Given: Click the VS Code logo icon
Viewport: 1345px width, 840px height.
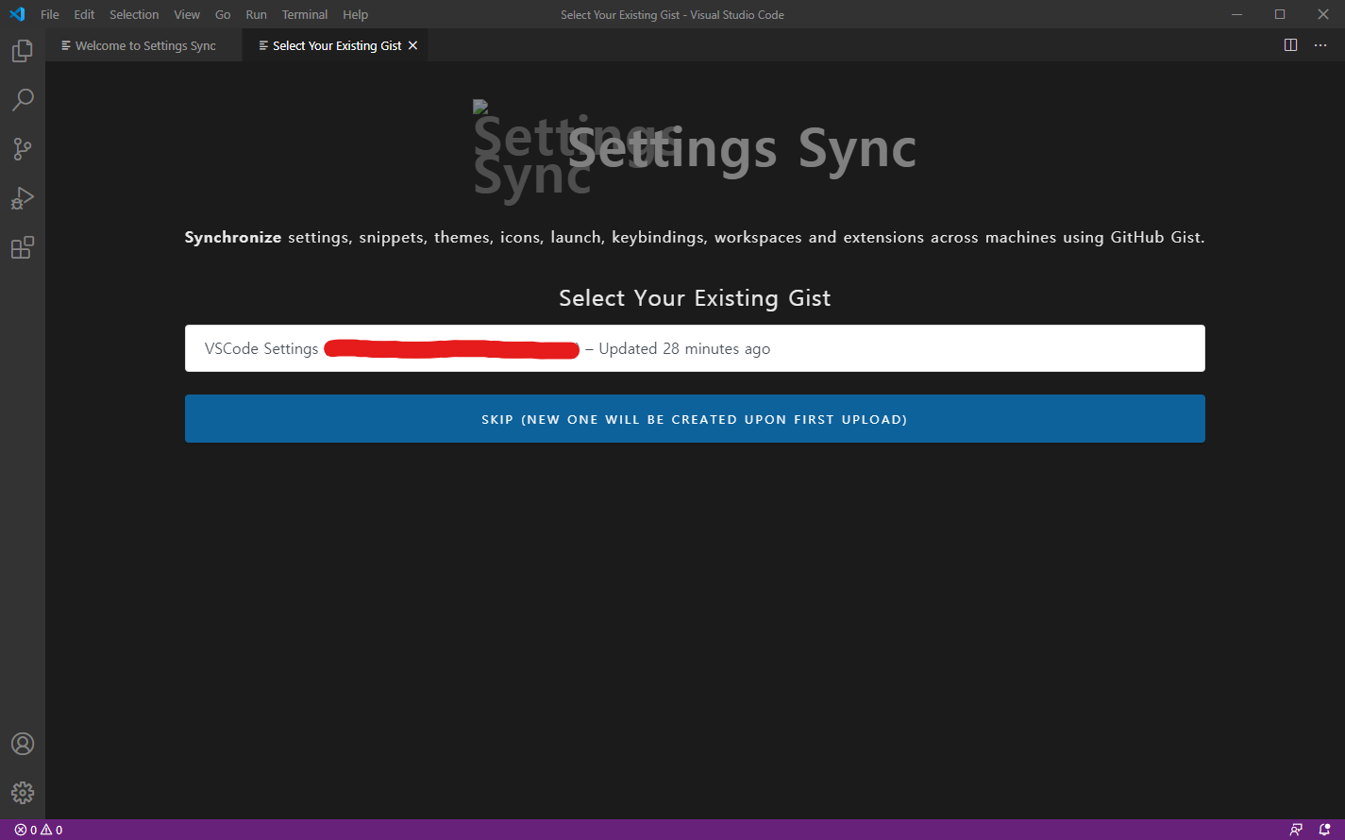Looking at the screenshot, I should pos(17,14).
